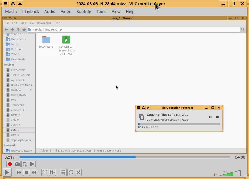The image size is (249, 179).
Task: Open Thunar File menu
Action: pos(7,23)
